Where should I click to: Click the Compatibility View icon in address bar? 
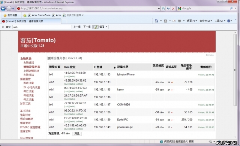163,9
